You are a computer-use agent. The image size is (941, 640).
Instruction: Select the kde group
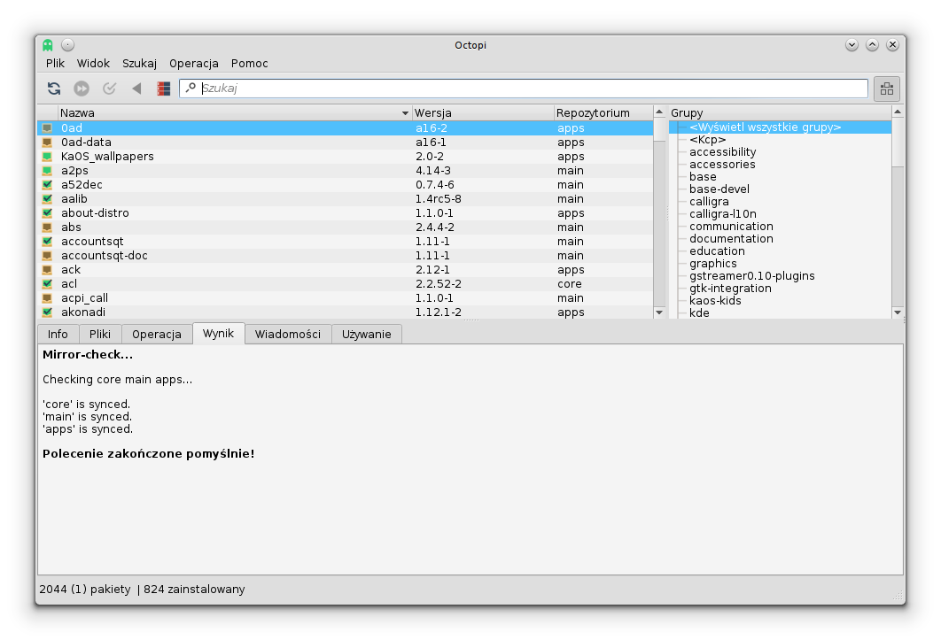699,313
